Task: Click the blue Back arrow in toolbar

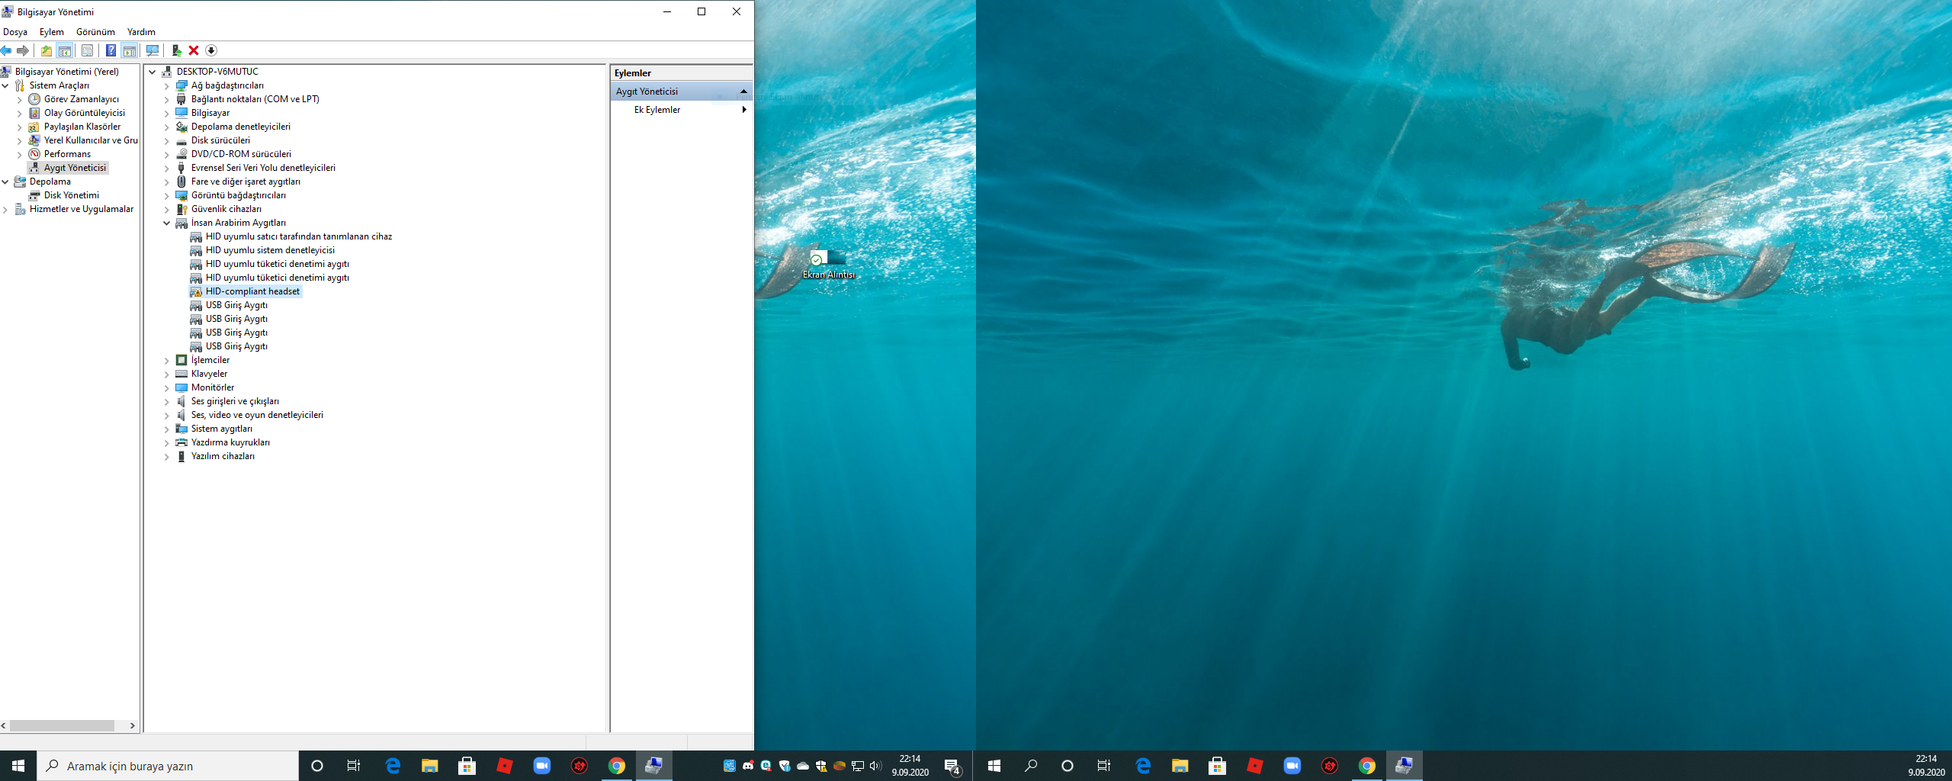Action: point(6,50)
